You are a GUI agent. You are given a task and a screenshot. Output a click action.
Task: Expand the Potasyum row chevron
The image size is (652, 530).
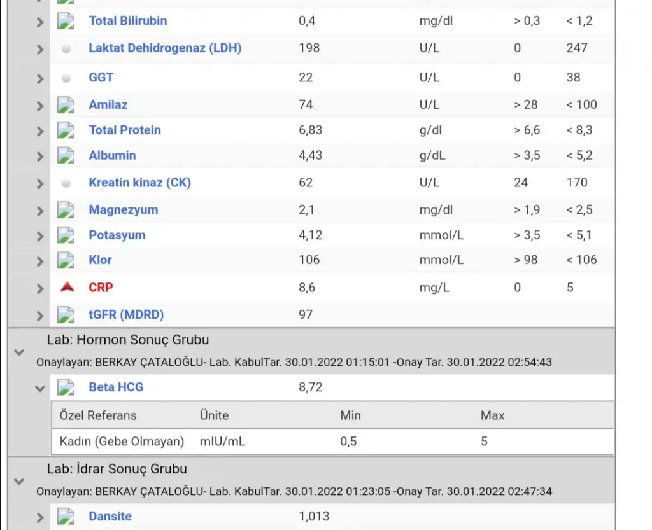(x=40, y=236)
